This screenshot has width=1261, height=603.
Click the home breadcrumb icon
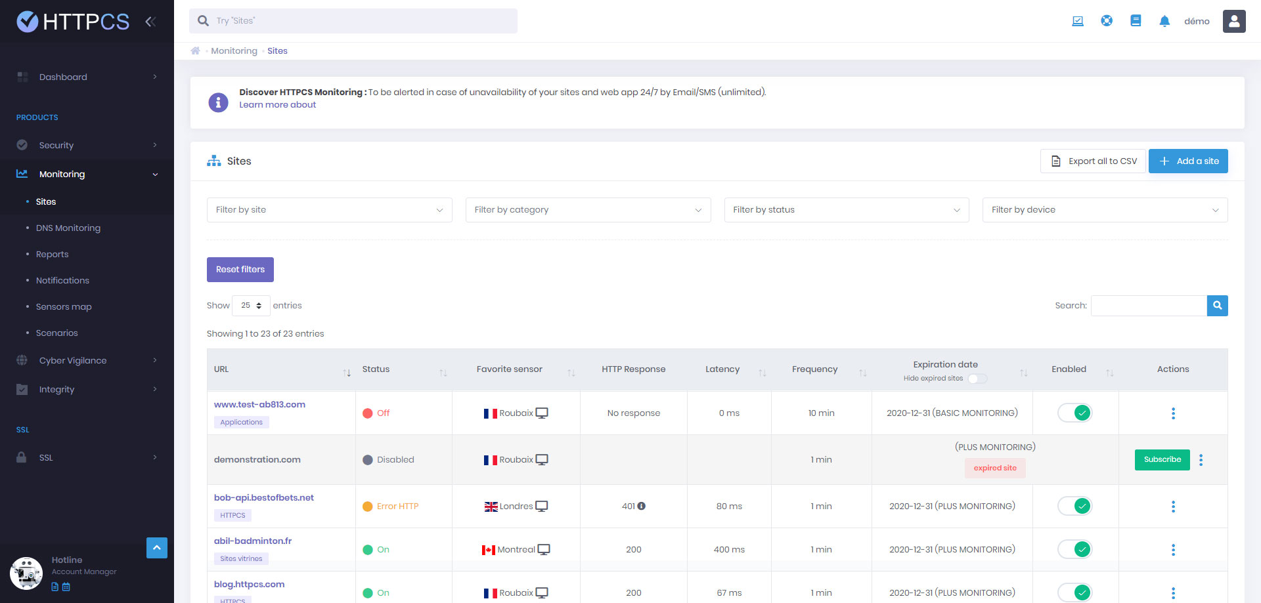coord(195,51)
